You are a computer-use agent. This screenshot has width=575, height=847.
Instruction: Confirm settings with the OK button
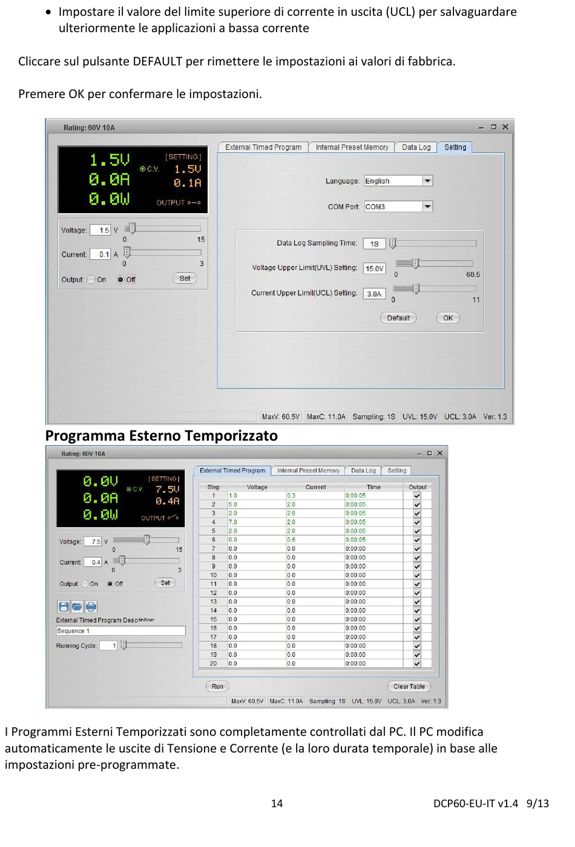[x=448, y=318]
